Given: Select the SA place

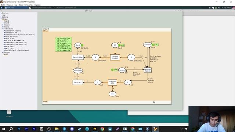Looking at the screenshot, I should tap(112, 94).
